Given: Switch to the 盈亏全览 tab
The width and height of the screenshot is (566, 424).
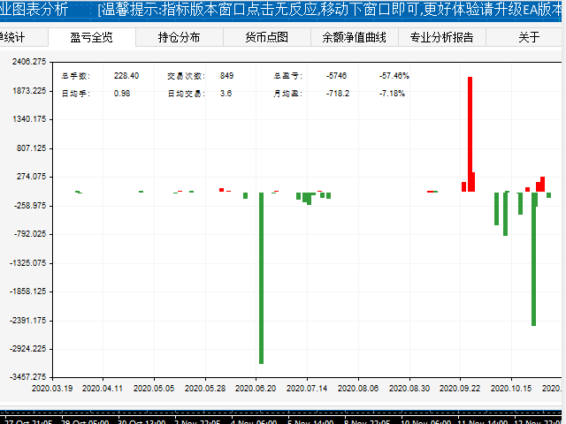Looking at the screenshot, I should (x=92, y=37).
